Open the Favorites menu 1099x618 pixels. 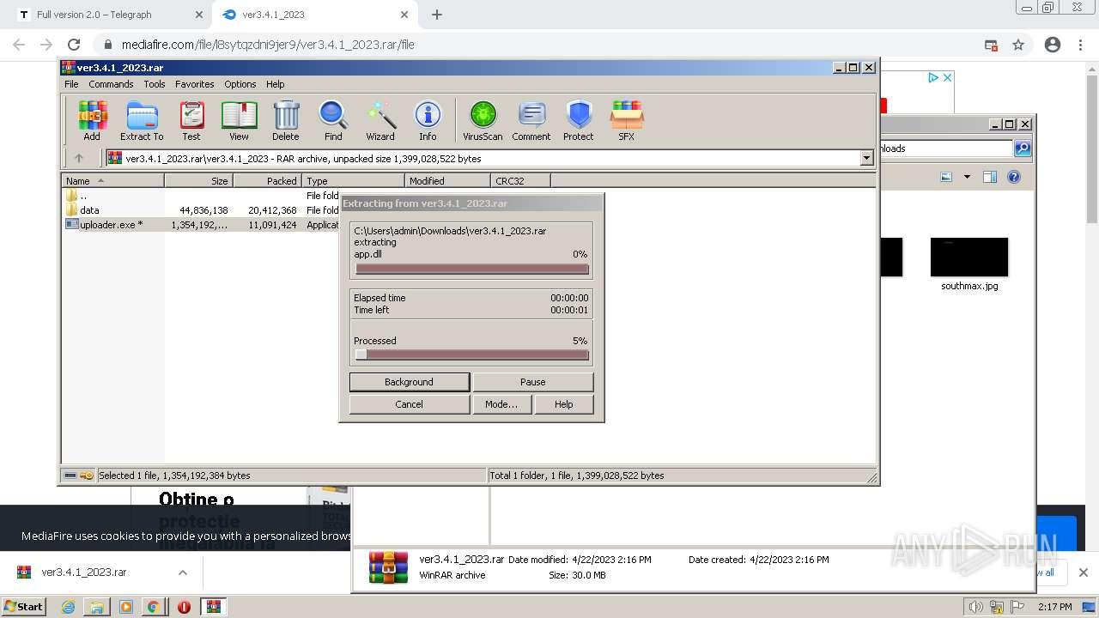click(x=195, y=84)
